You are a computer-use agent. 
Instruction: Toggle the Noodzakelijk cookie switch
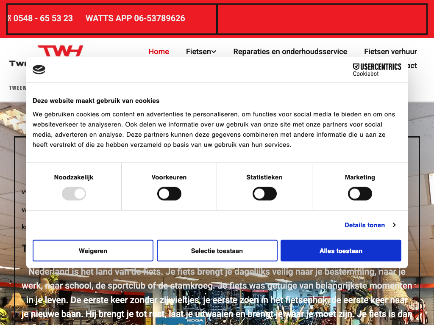pos(74,194)
